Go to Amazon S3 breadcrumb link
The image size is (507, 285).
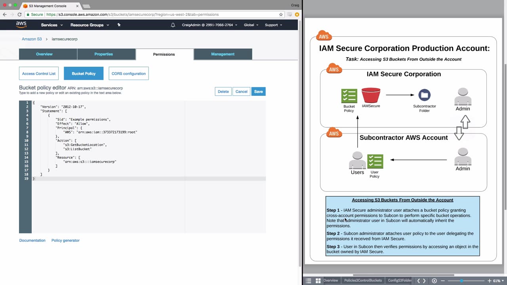point(32,39)
